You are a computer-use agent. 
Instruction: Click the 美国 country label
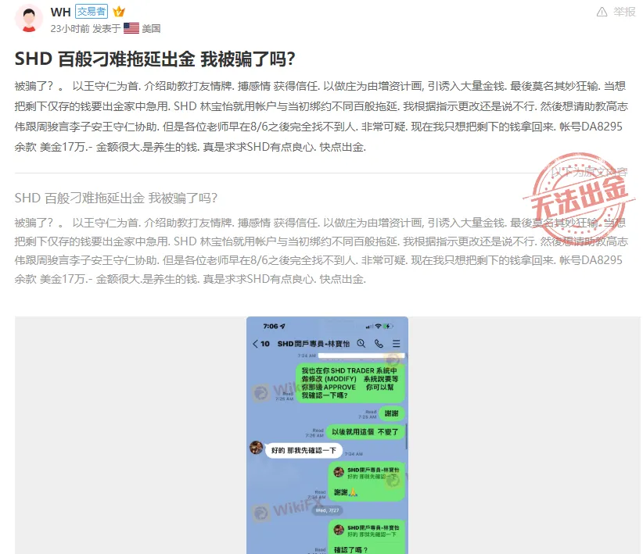coord(151,28)
